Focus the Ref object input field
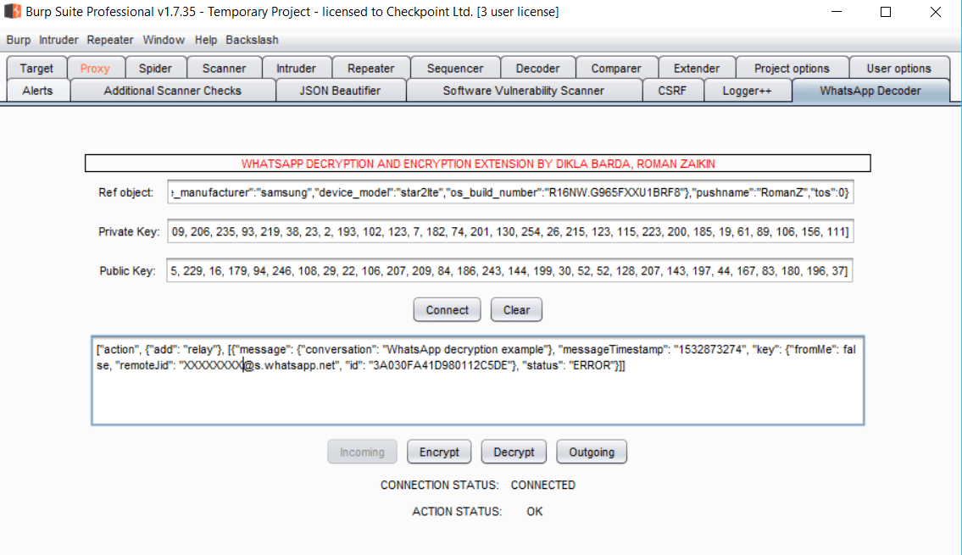This screenshot has width=962, height=555. click(510, 192)
